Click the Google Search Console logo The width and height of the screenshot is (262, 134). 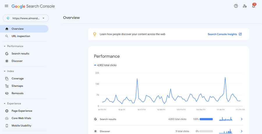(x=33, y=6)
